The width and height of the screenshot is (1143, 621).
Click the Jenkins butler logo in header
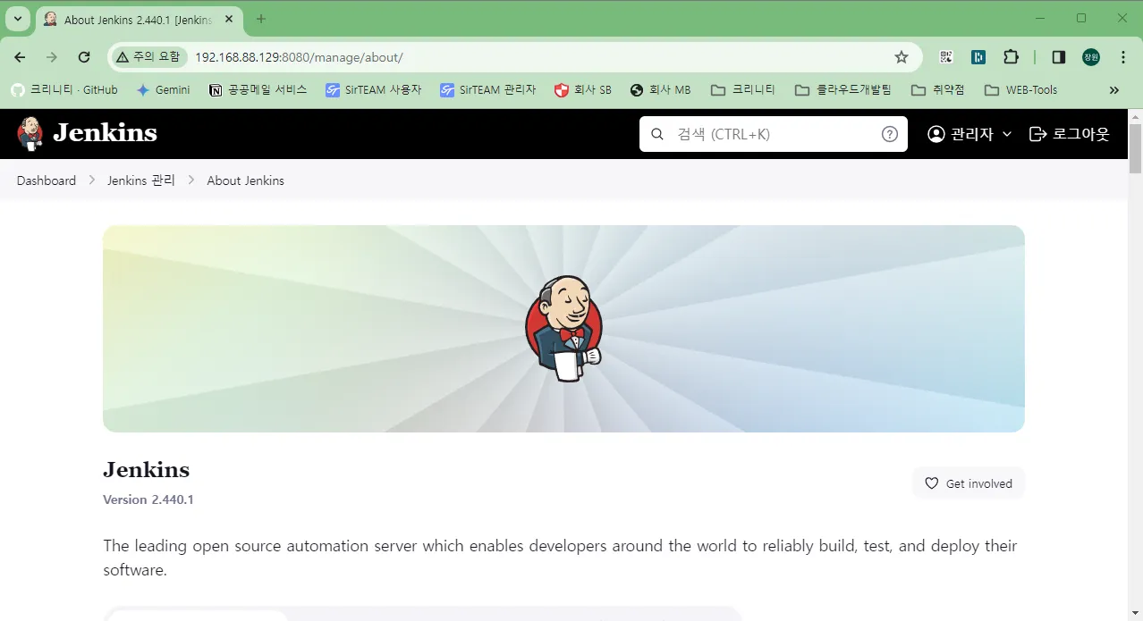tap(30, 133)
